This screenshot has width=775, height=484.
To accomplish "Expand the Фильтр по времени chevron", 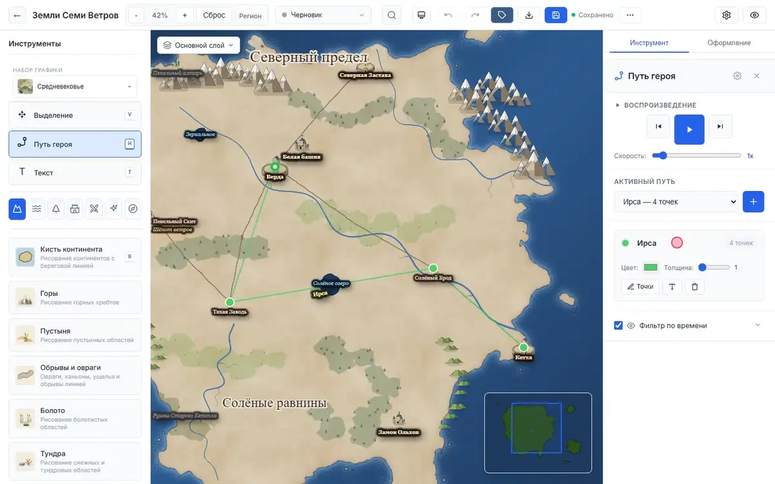I will [758, 325].
